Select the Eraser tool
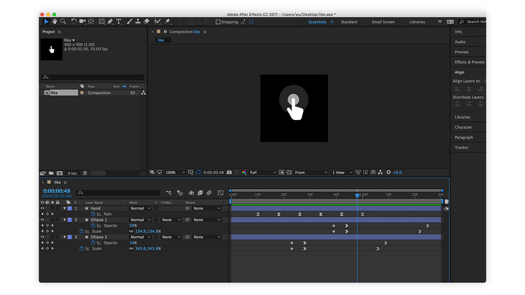The width and height of the screenshot is (525, 295). (x=147, y=22)
